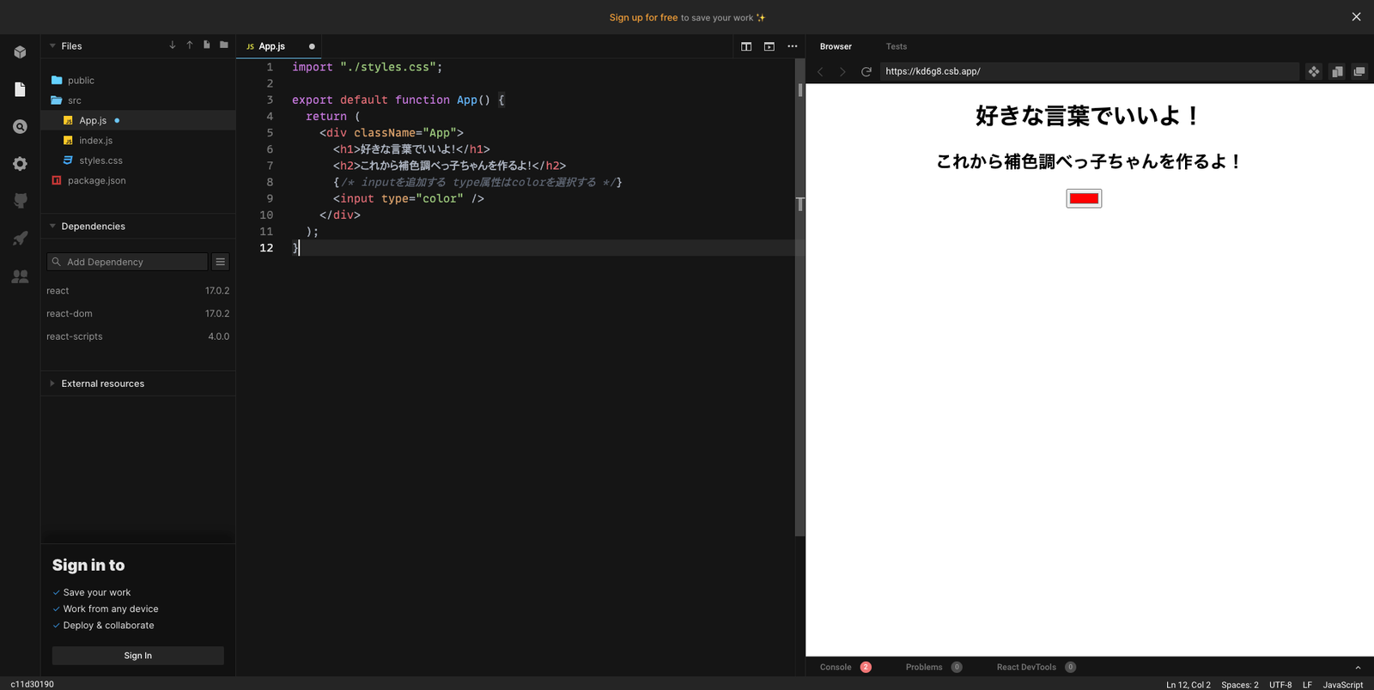
Task: Click the upload arrow in Files header
Action: pos(190,45)
